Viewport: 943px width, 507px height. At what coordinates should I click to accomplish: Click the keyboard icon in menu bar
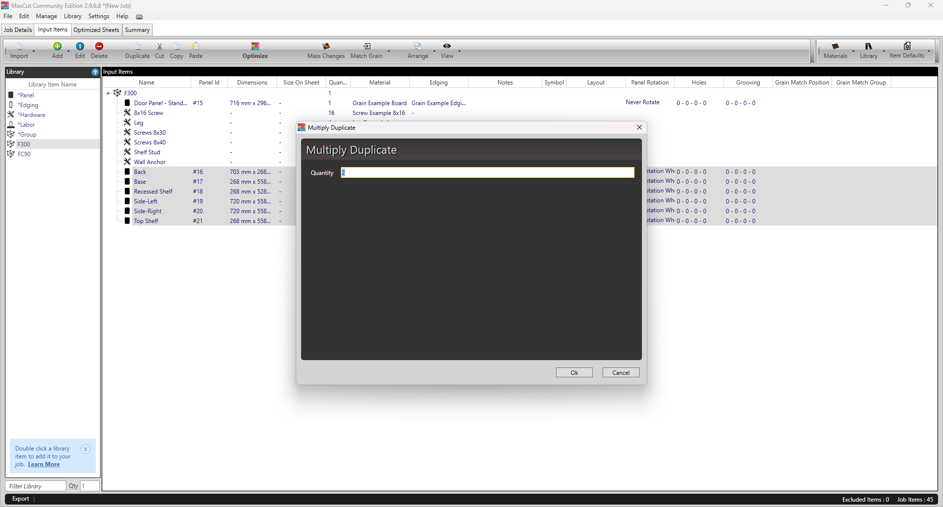[139, 17]
